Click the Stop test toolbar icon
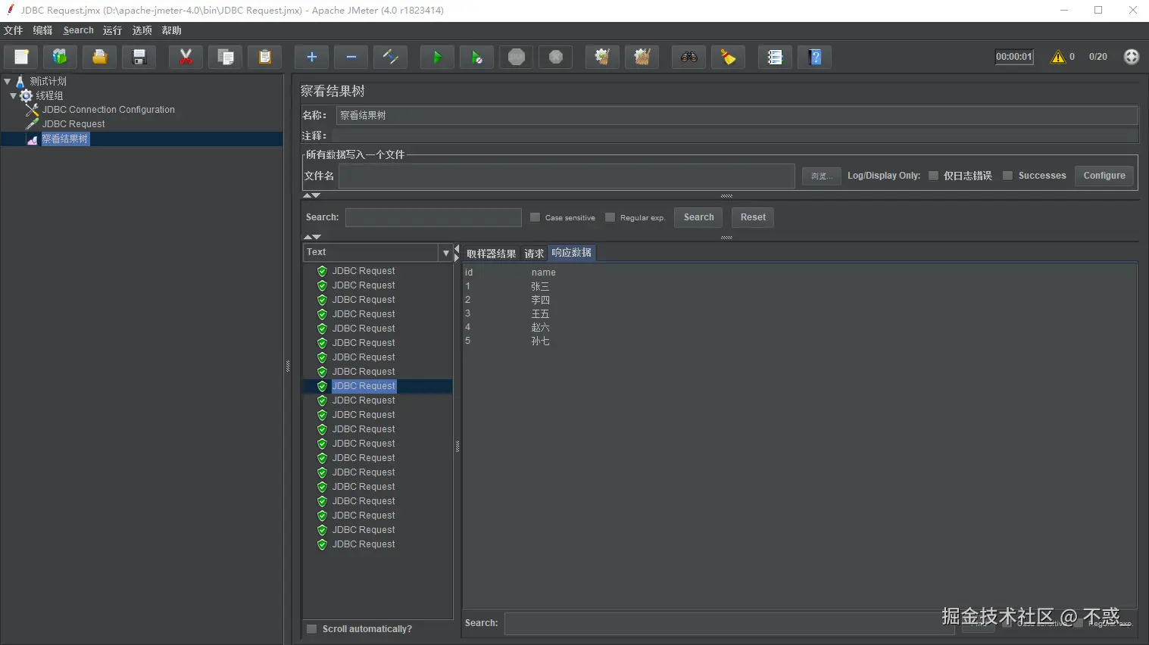The width and height of the screenshot is (1149, 645). coord(516,58)
